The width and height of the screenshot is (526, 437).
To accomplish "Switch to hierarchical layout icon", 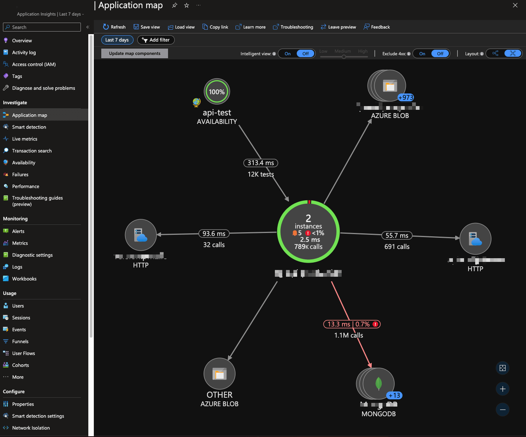I will coord(495,53).
